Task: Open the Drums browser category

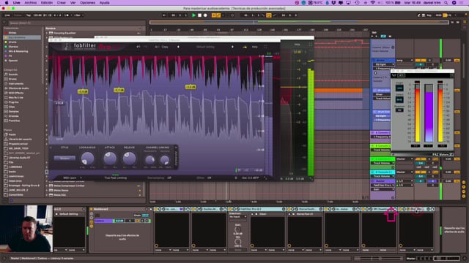Action: tap(12, 79)
